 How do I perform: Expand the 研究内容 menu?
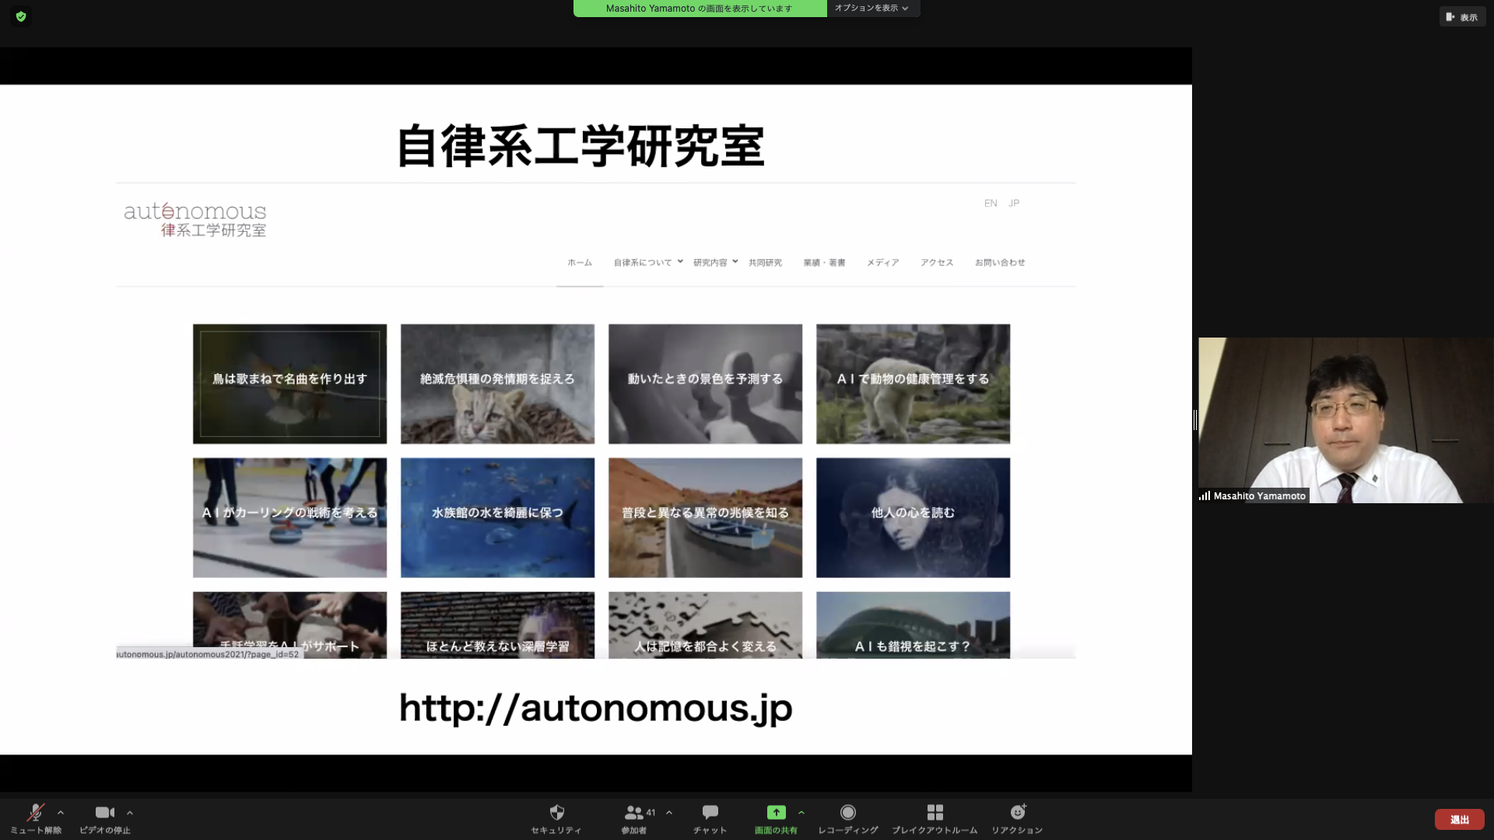[x=715, y=263]
